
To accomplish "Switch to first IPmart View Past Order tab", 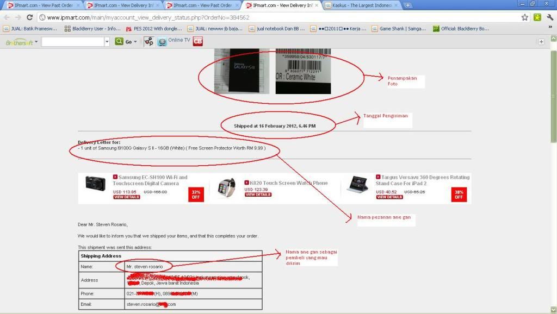I will [x=44, y=5].
